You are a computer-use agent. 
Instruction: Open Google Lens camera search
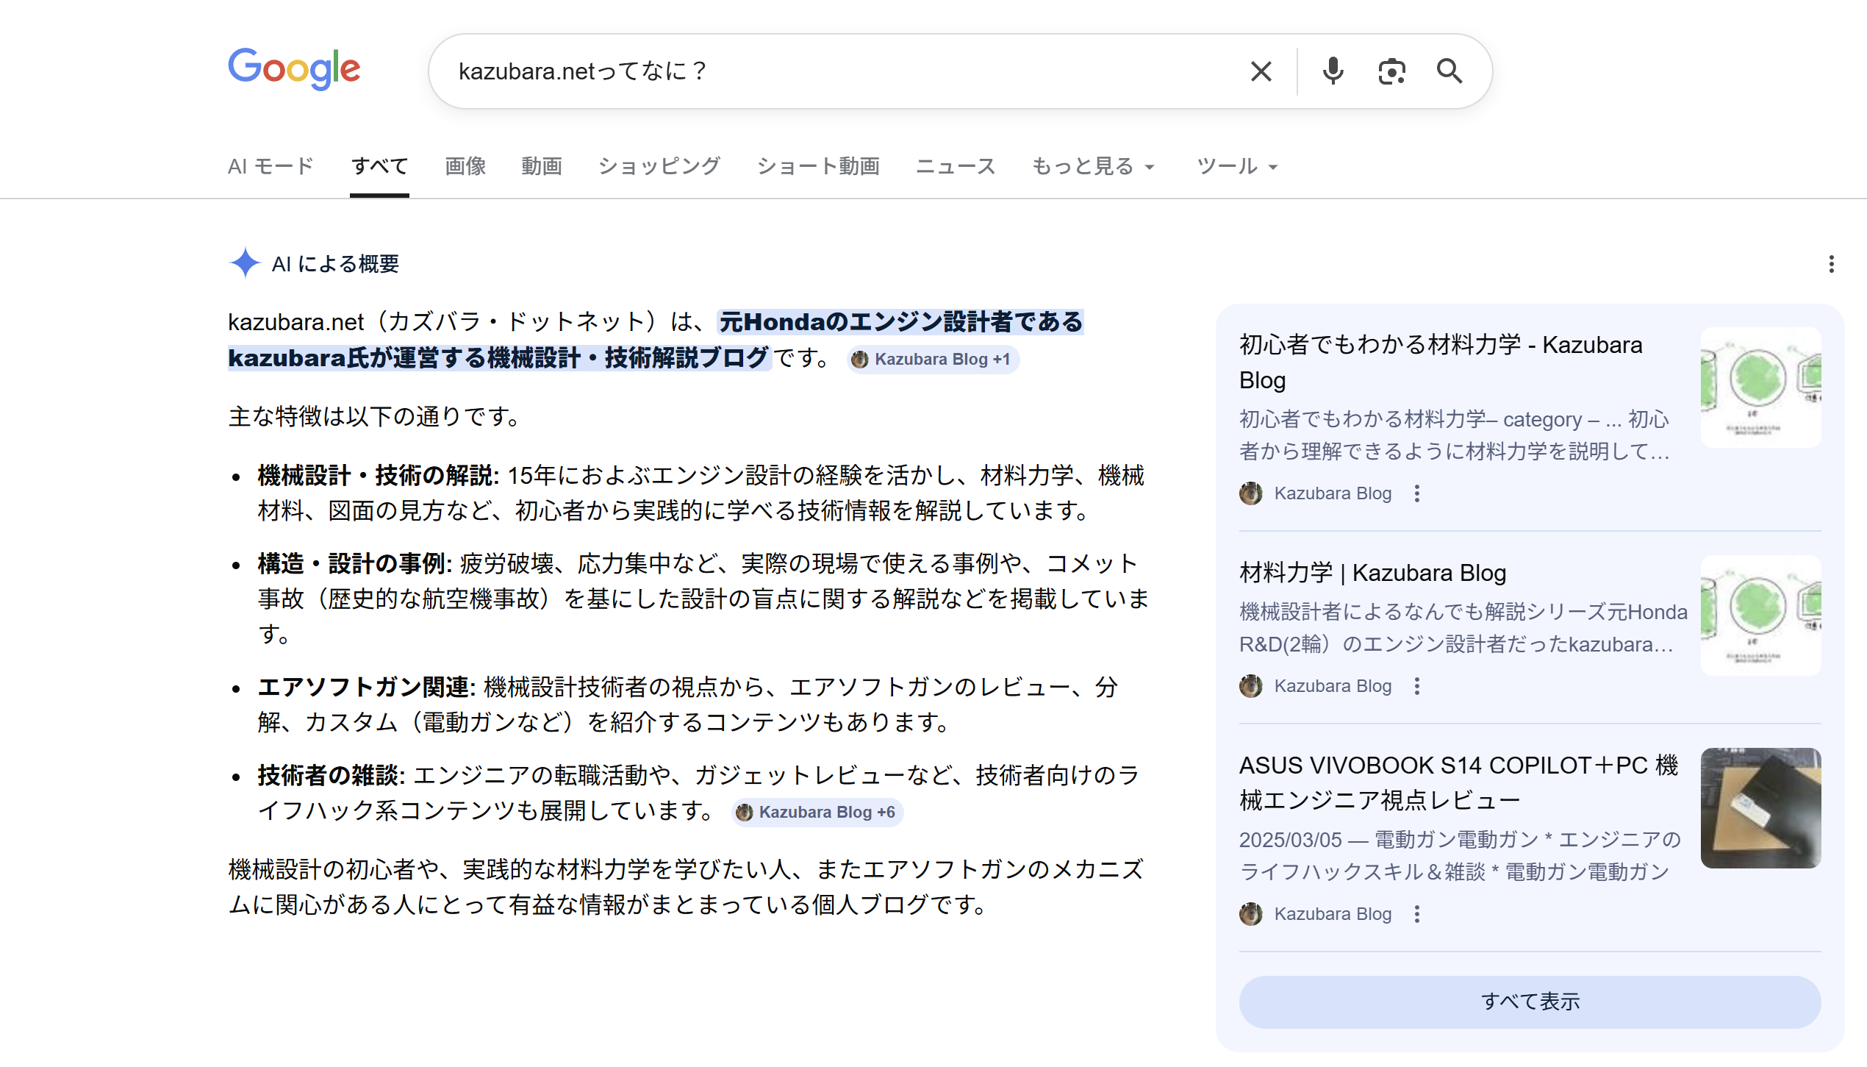1391,71
